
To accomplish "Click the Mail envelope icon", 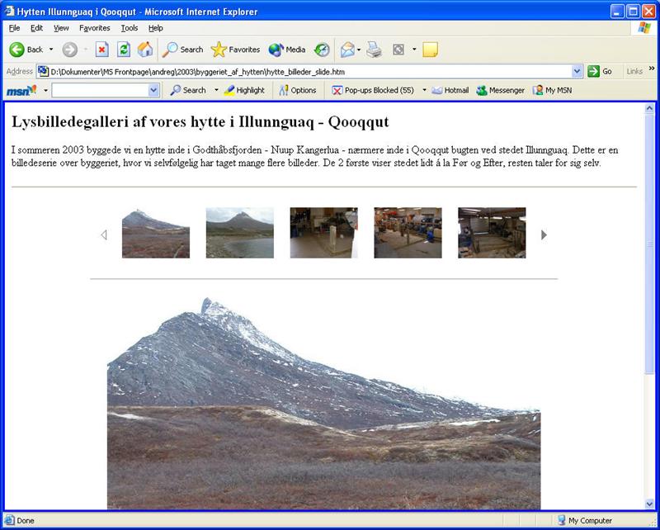I will (x=347, y=50).
